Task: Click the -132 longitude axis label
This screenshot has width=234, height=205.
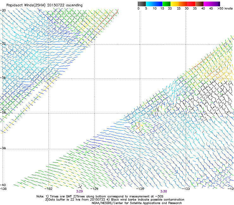Action: [49, 189]
